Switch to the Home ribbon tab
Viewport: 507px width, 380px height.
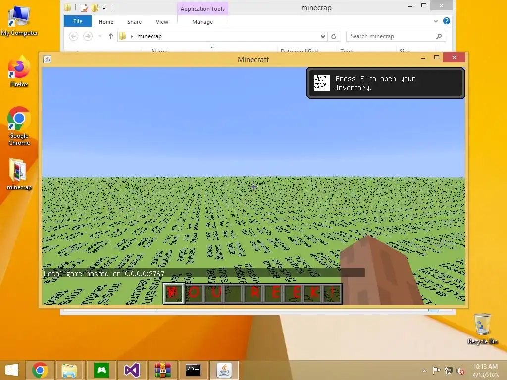[x=106, y=22]
